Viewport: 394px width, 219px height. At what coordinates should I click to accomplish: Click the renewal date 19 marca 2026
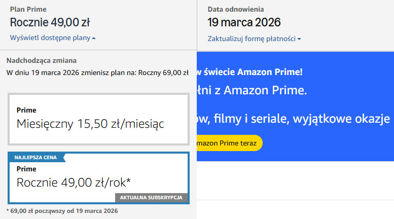pos(244,22)
